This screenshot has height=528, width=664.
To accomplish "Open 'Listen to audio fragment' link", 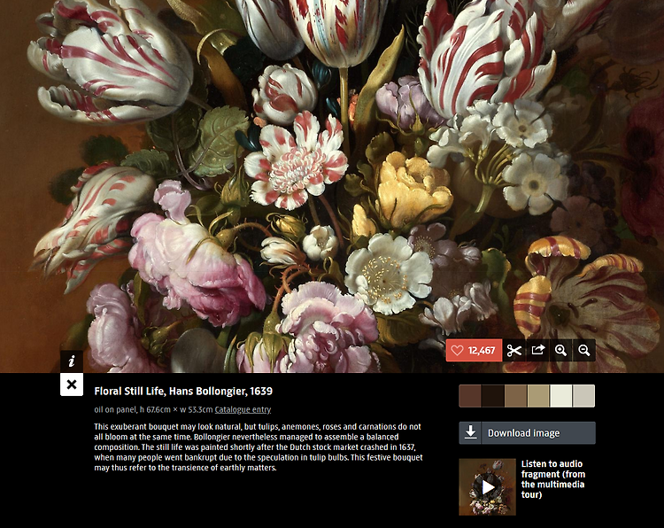I will point(552,479).
